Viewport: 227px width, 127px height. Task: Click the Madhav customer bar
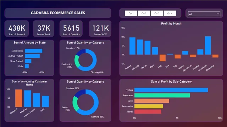[28, 99]
